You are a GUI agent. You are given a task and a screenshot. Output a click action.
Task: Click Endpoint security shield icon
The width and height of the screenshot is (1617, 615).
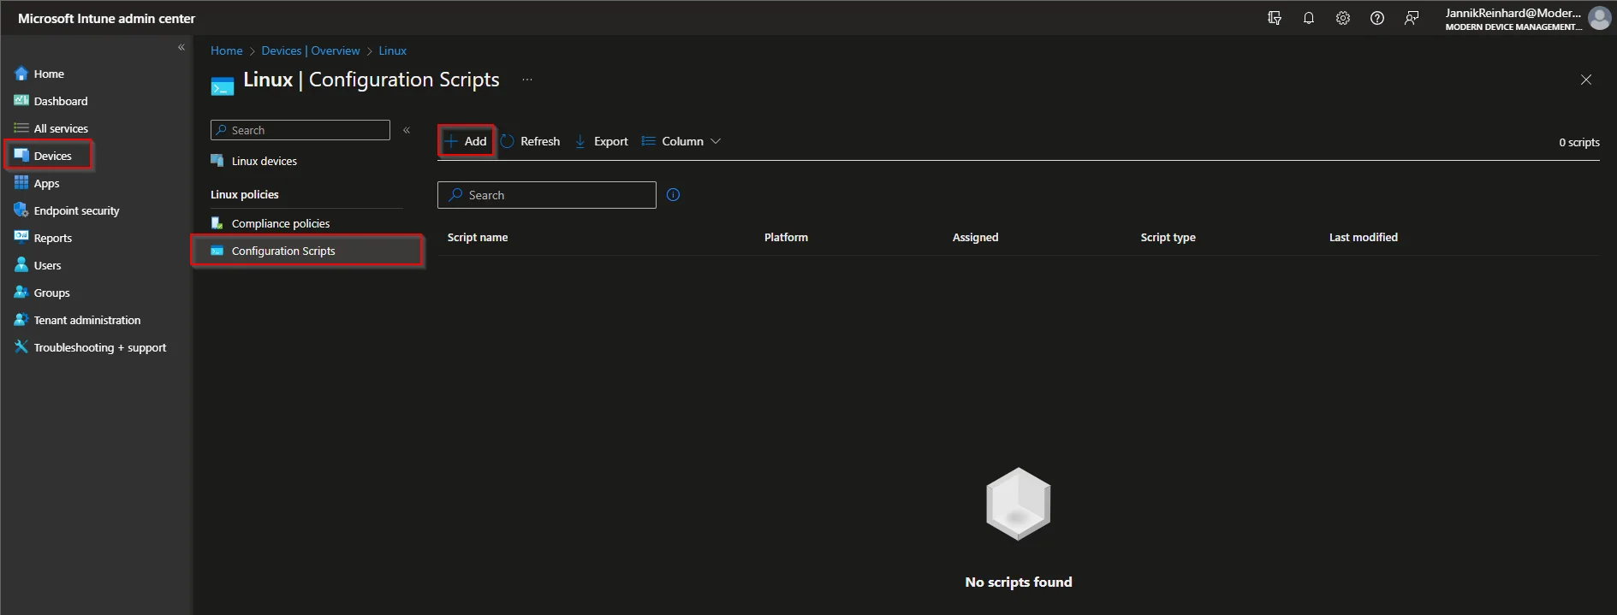[x=21, y=210]
